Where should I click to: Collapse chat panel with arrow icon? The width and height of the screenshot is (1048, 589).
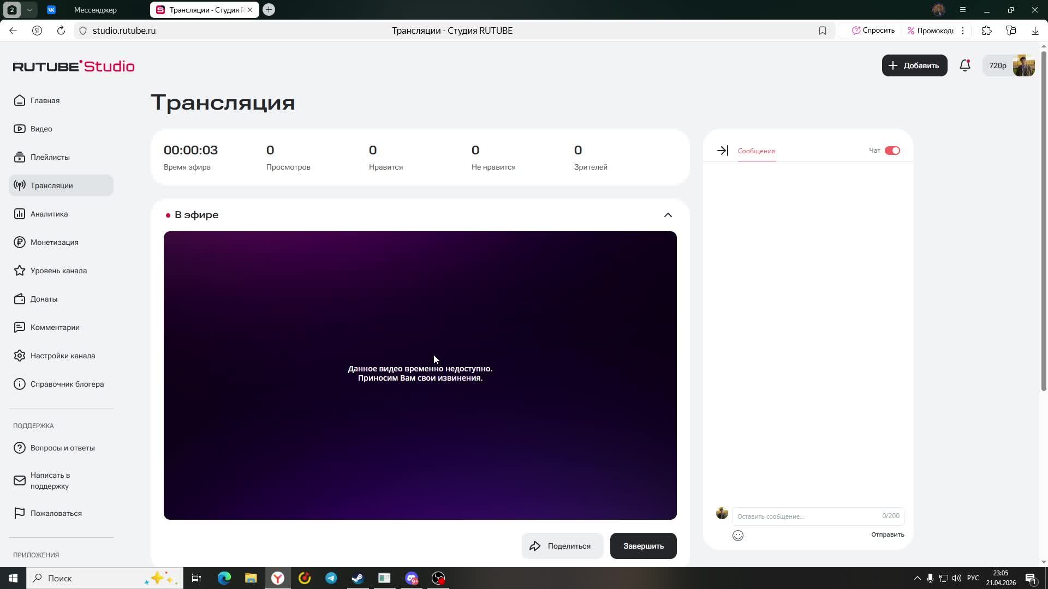pos(723,151)
